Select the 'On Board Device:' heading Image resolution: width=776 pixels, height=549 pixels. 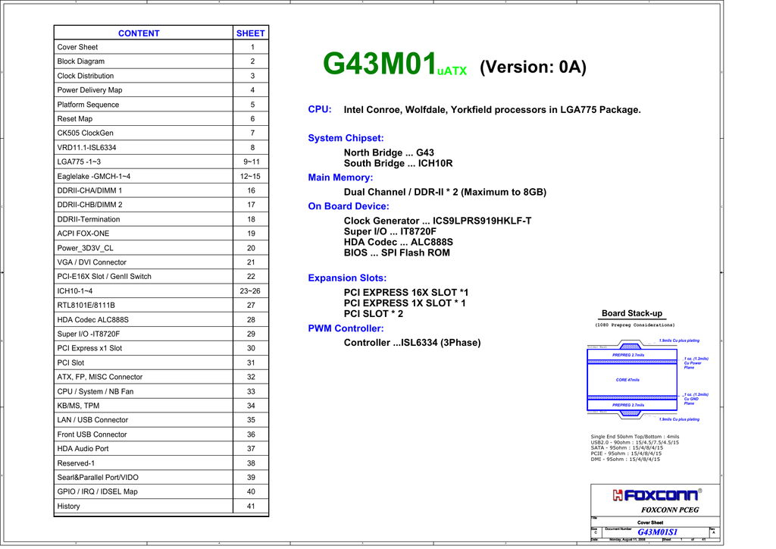point(349,206)
